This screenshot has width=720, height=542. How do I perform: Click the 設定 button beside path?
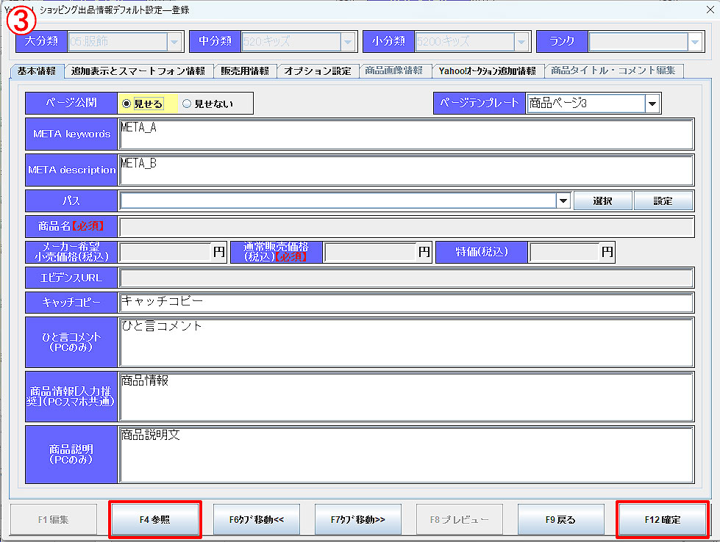pyautogui.click(x=663, y=200)
